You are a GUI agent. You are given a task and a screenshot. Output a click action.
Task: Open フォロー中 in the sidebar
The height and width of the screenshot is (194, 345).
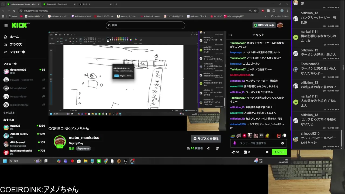14,52
